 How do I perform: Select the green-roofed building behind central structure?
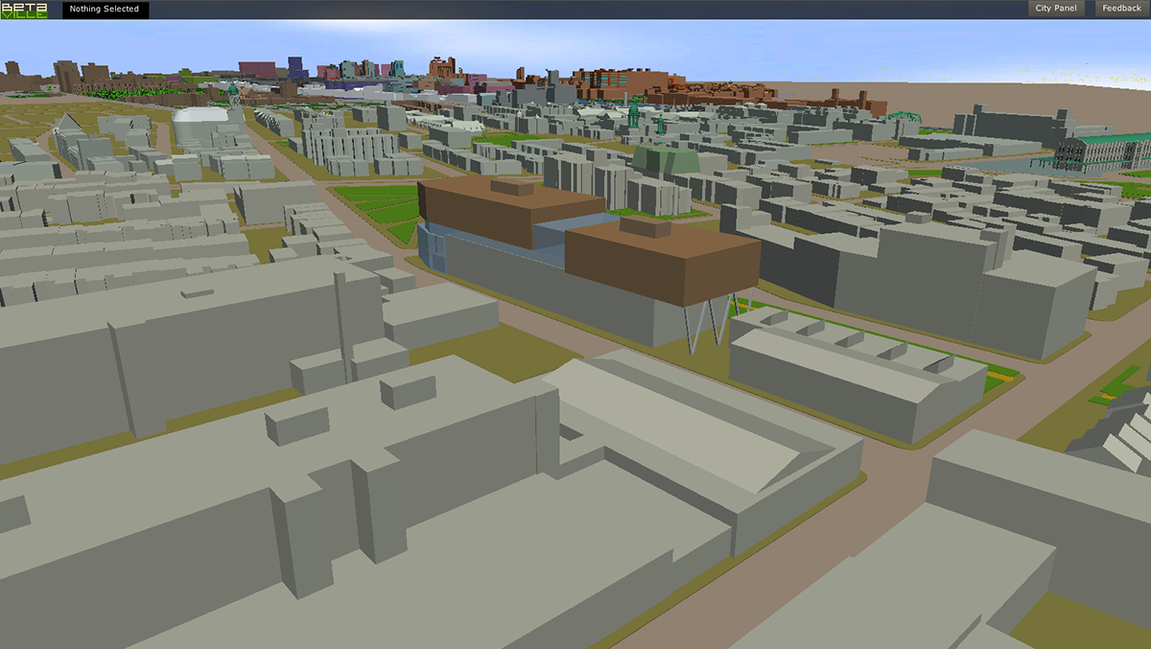(663, 158)
